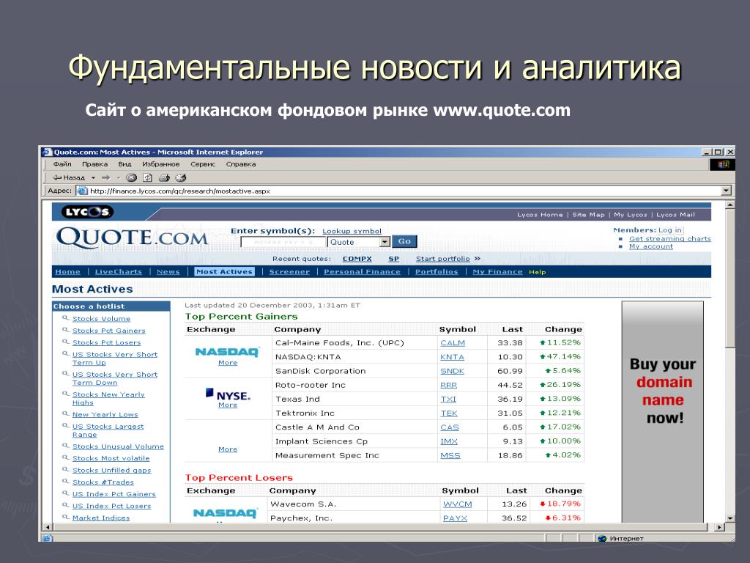
Task: Click the last browser toolbar icon after Print
Action: click(180, 177)
